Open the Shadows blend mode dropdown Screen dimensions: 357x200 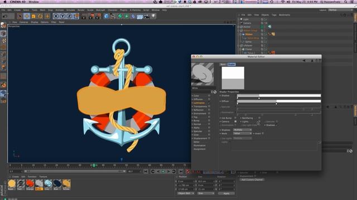(242, 130)
